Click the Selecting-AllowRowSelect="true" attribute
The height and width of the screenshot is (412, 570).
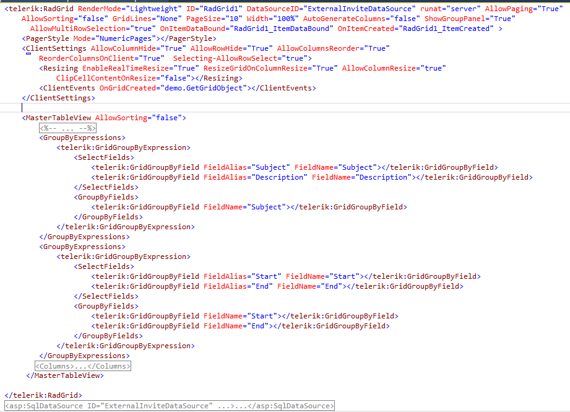point(240,58)
